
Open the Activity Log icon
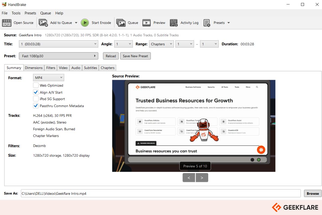(174, 23)
